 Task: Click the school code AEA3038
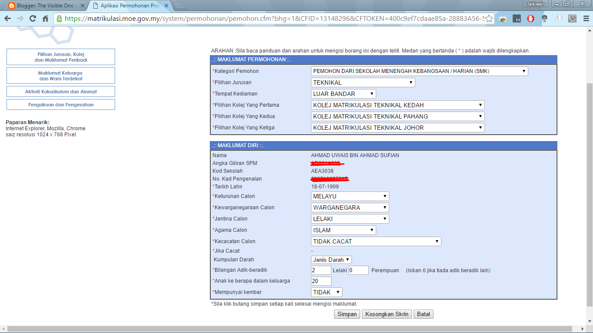click(x=322, y=171)
